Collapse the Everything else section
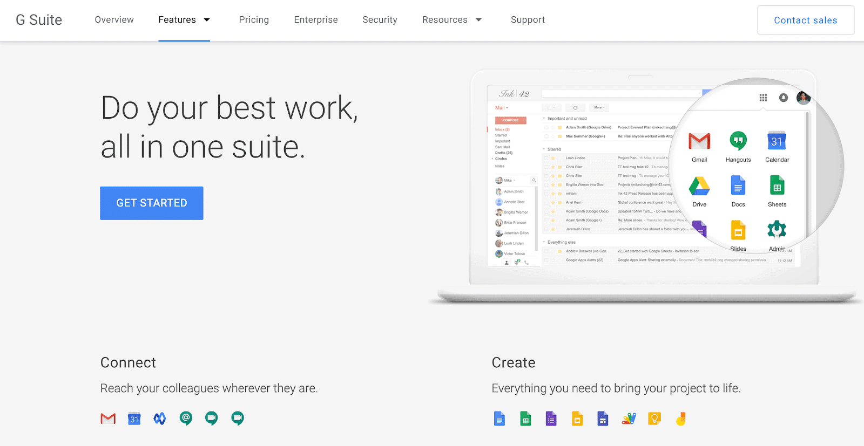This screenshot has height=446, width=864. click(544, 243)
